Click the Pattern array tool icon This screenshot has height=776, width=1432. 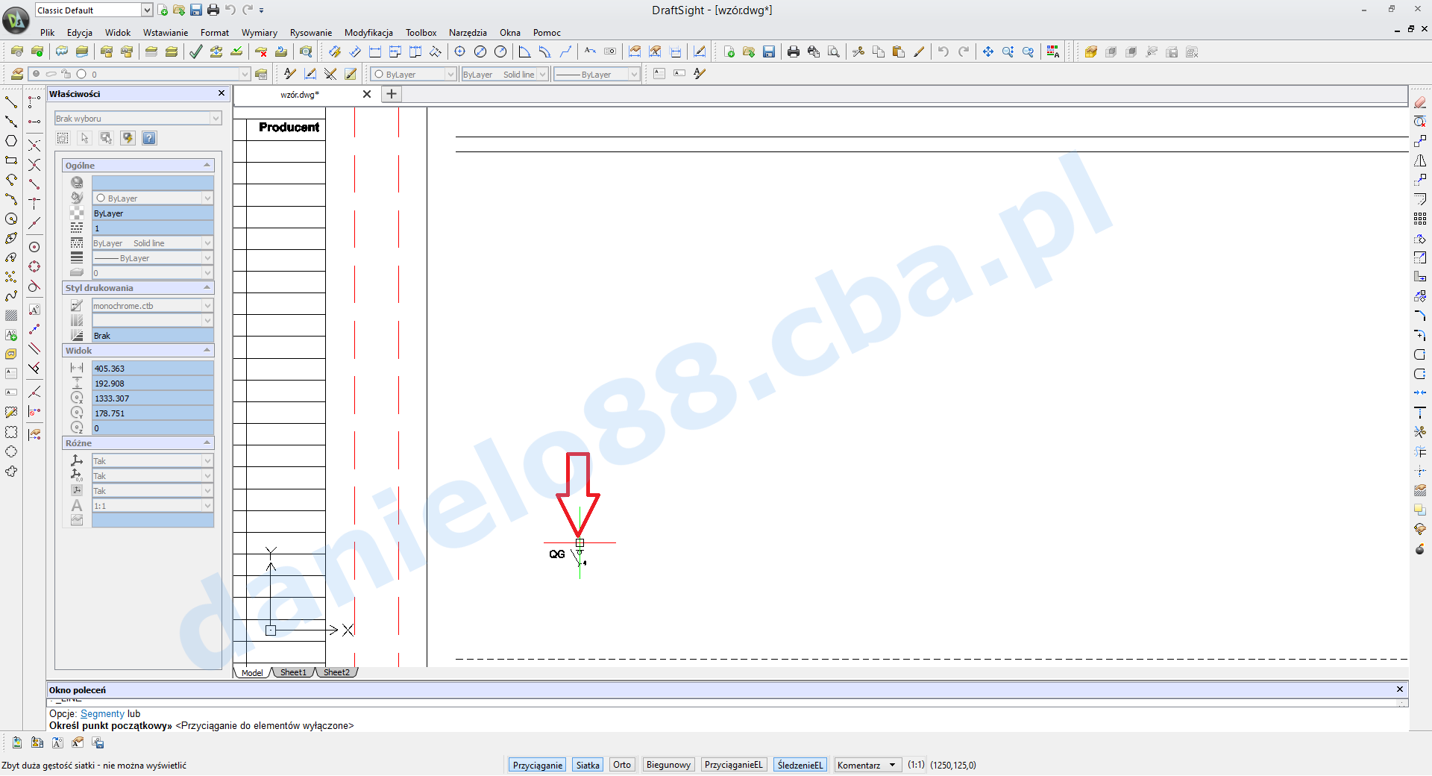[1420, 219]
